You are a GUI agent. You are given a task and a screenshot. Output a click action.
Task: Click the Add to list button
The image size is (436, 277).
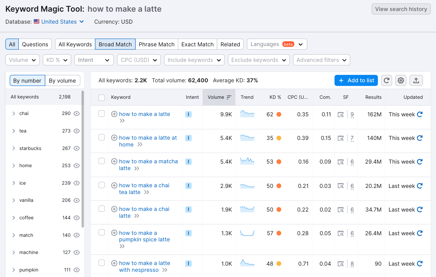click(356, 80)
